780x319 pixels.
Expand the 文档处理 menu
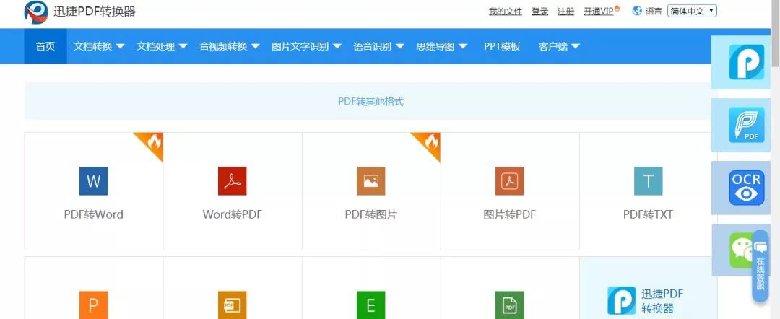(162, 46)
